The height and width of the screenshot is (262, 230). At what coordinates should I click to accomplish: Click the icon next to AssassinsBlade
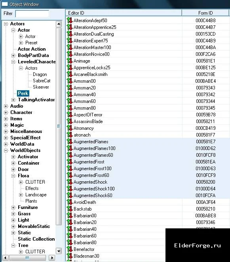click(70, 122)
